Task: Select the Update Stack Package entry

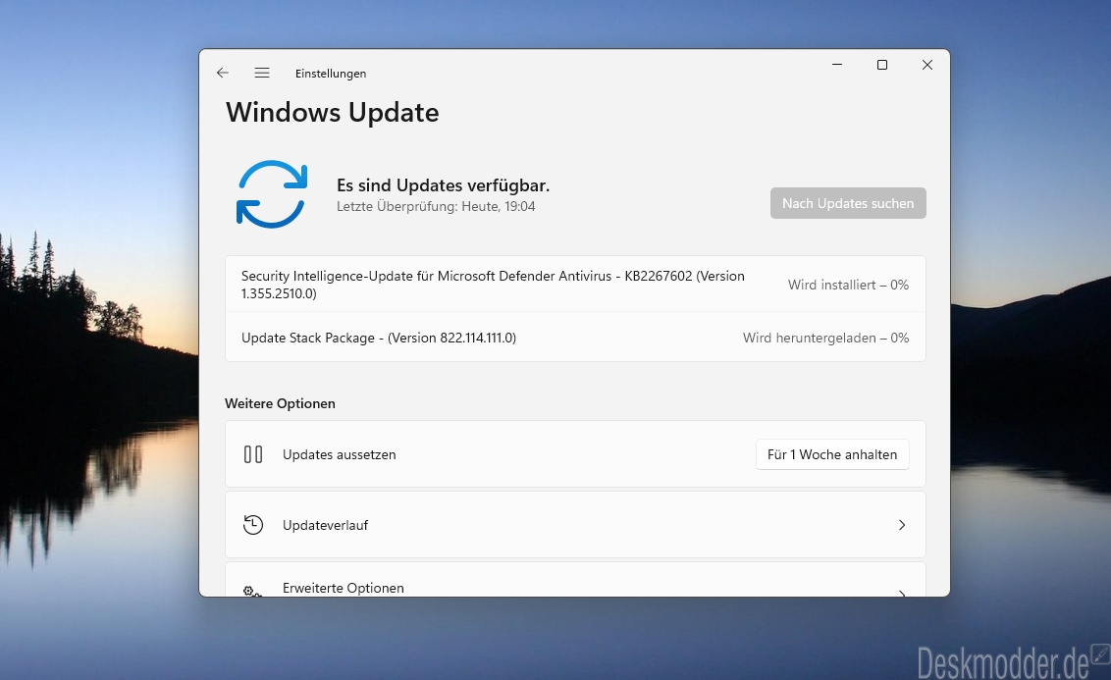Action: click(x=575, y=338)
